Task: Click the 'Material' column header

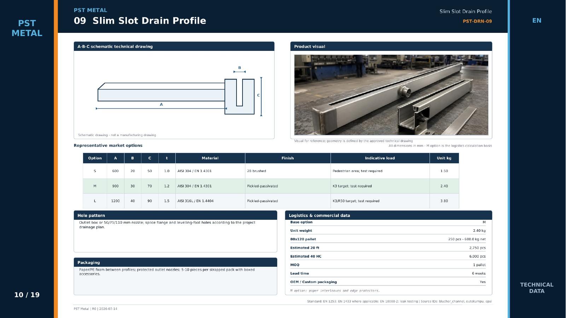Action: click(x=210, y=158)
